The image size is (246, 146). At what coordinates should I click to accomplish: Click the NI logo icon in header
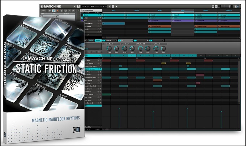click(237, 7)
